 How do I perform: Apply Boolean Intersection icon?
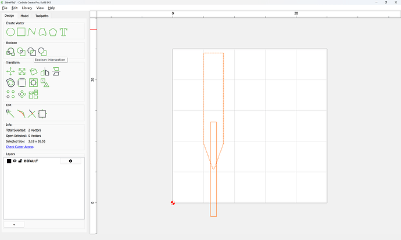point(32,52)
